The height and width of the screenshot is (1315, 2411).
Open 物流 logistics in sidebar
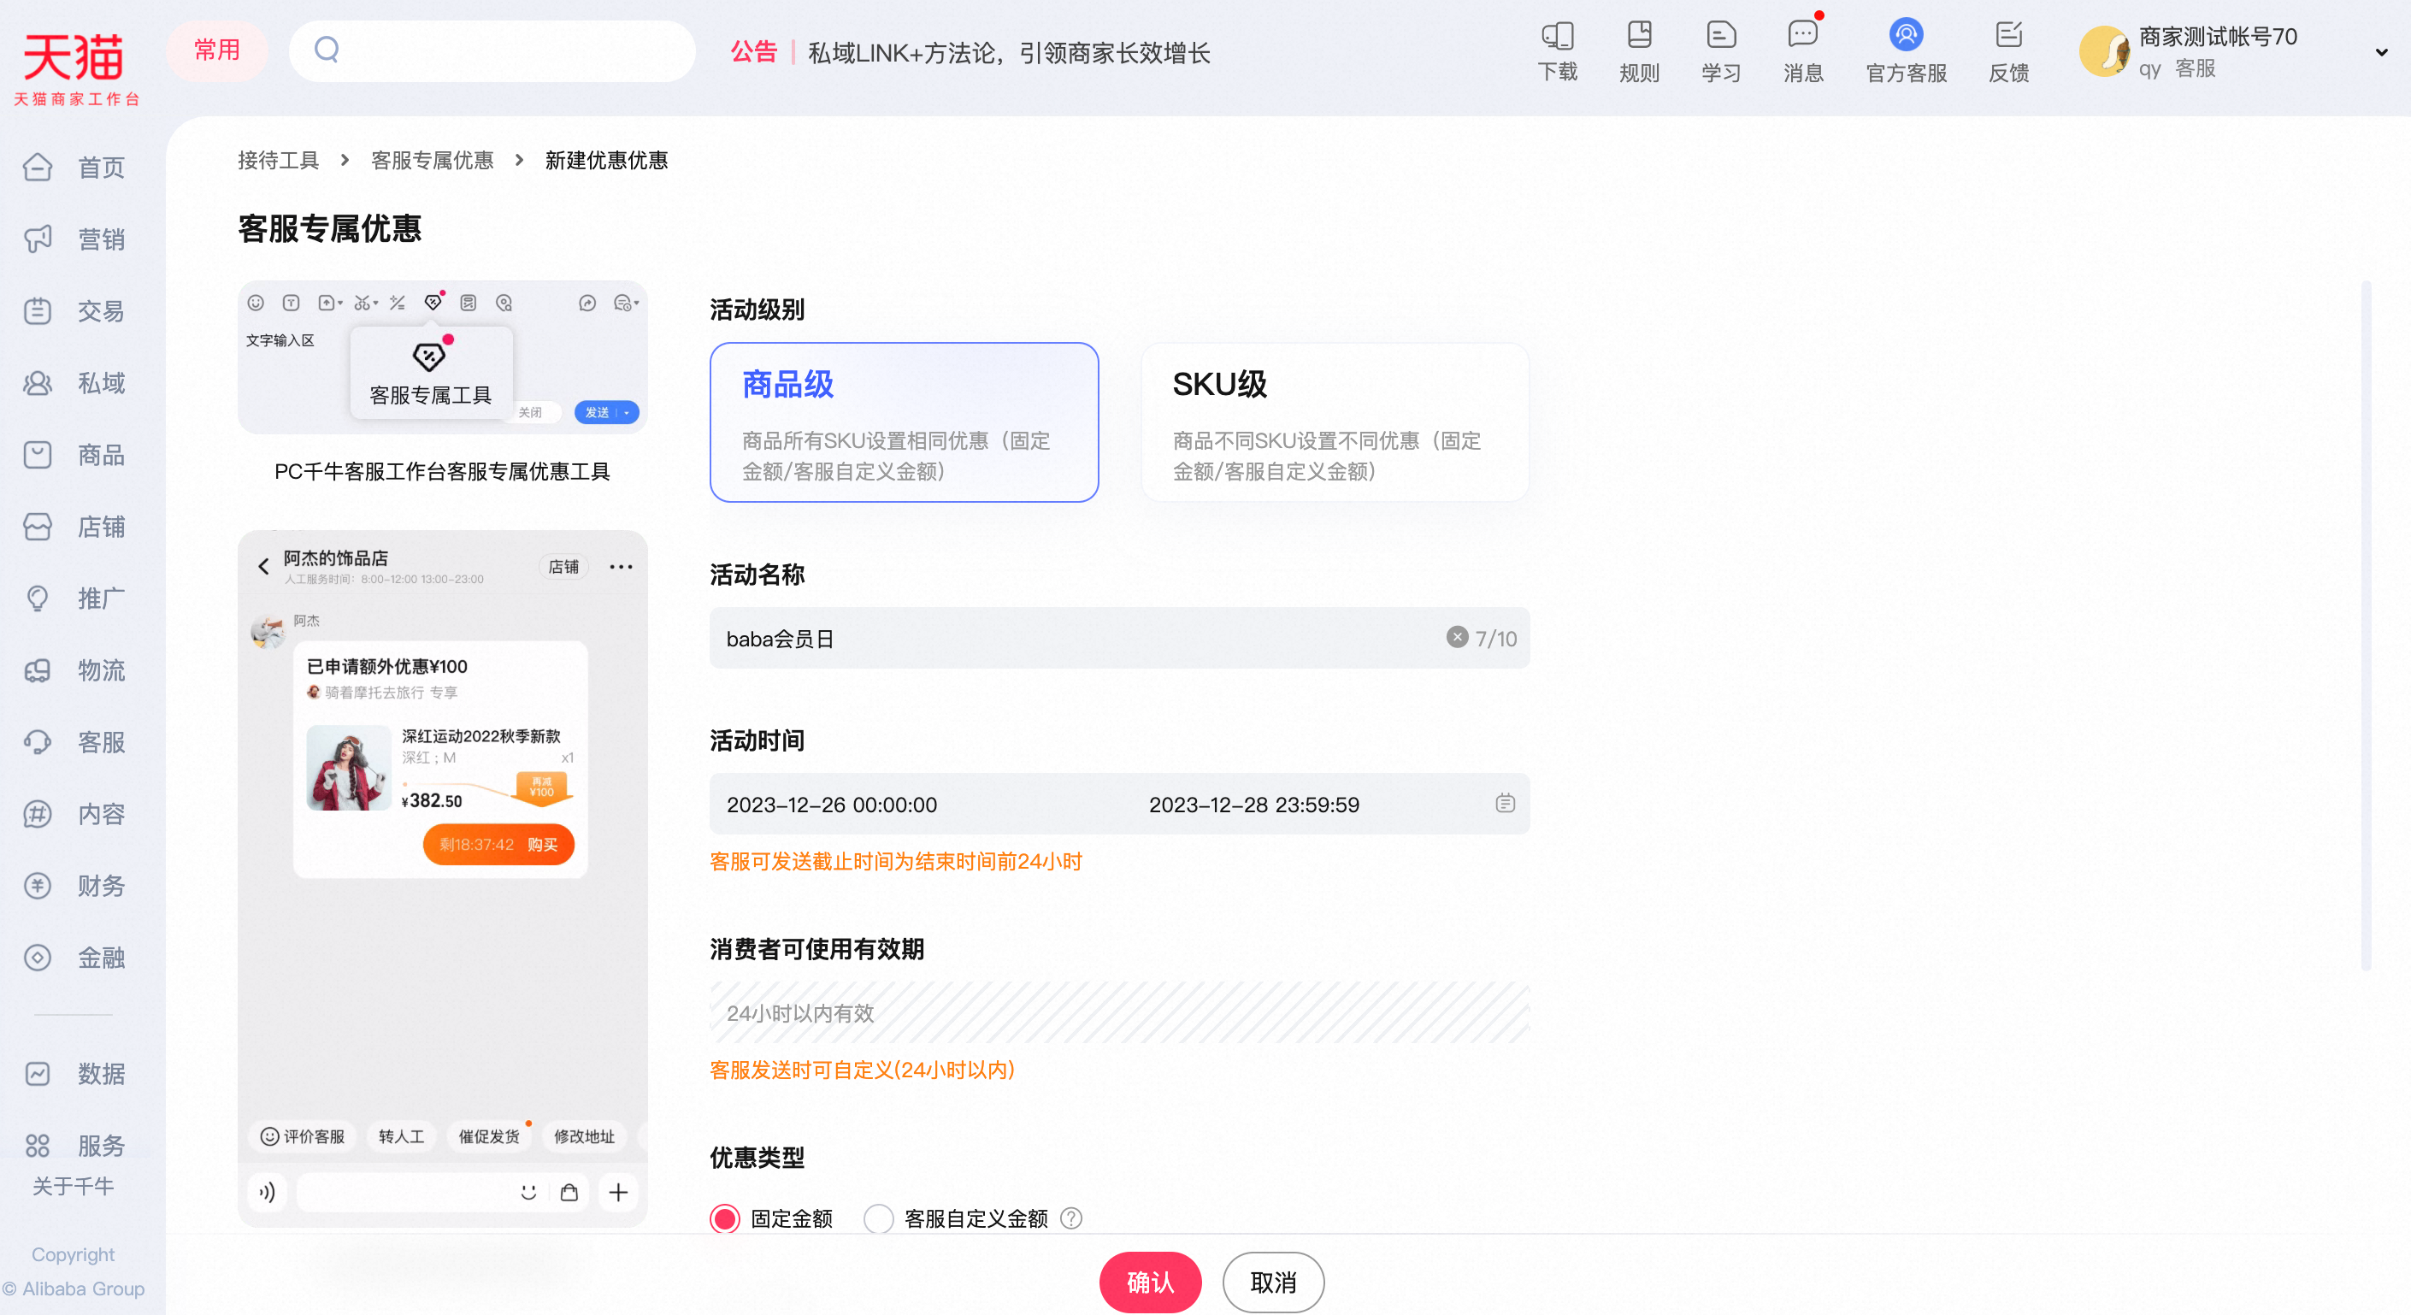pos(74,670)
